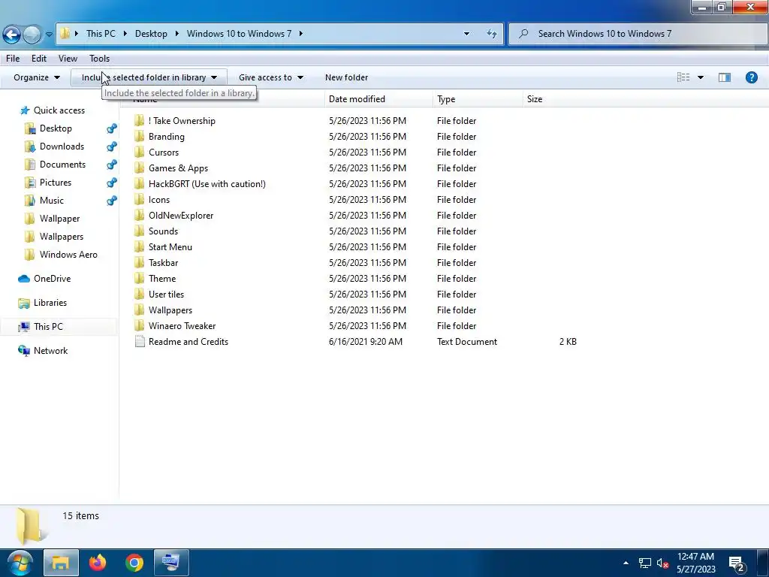This screenshot has height=577, width=769.
Task: Open the Wallpaper folder in navigation pane
Action: (x=59, y=219)
